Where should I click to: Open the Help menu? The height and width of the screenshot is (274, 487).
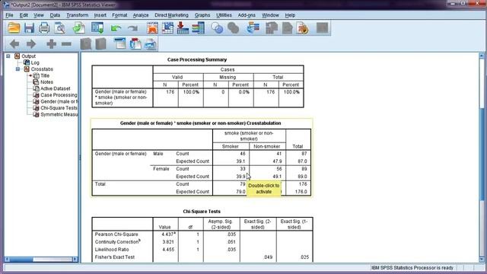point(290,15)
